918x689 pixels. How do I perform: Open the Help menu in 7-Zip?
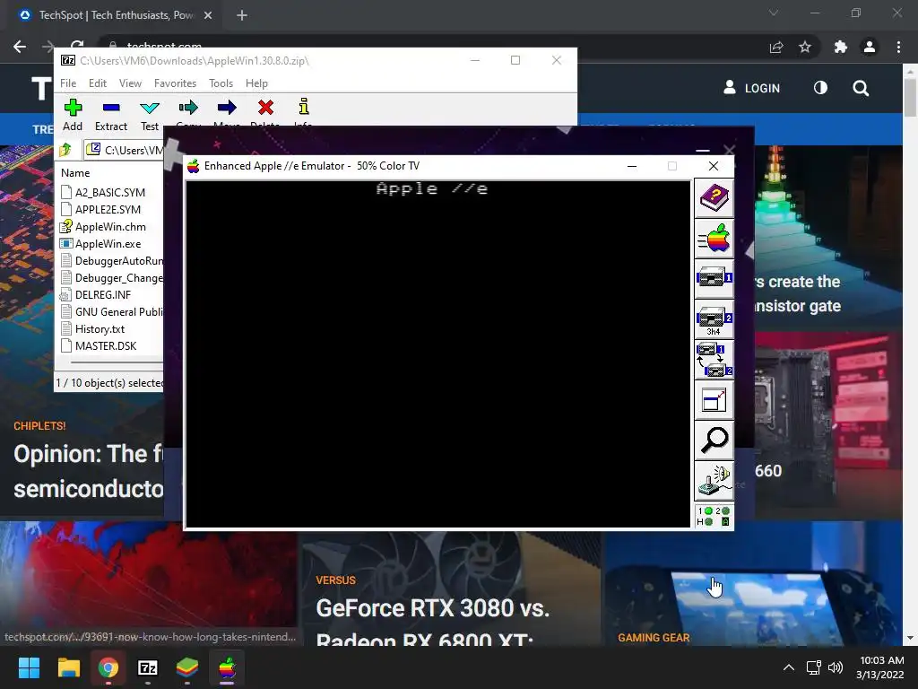click(x=256, y=83)
